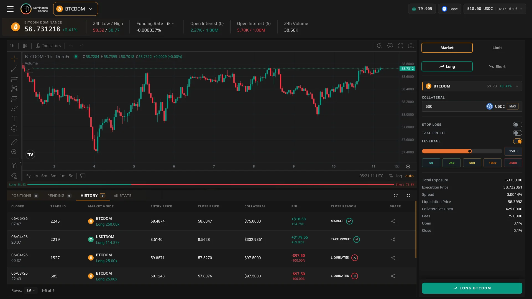Open the Positions tab
The width and height of the screenshot is (532, 299).
coord(24,195)
